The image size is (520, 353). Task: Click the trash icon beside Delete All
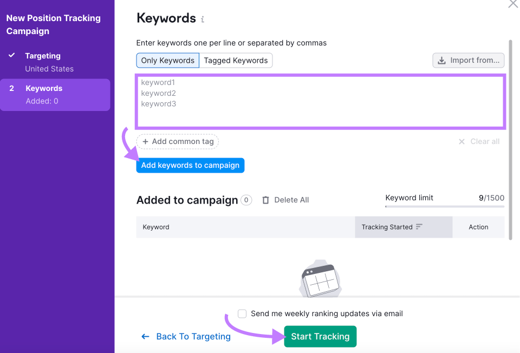click(x=265, y=200)
